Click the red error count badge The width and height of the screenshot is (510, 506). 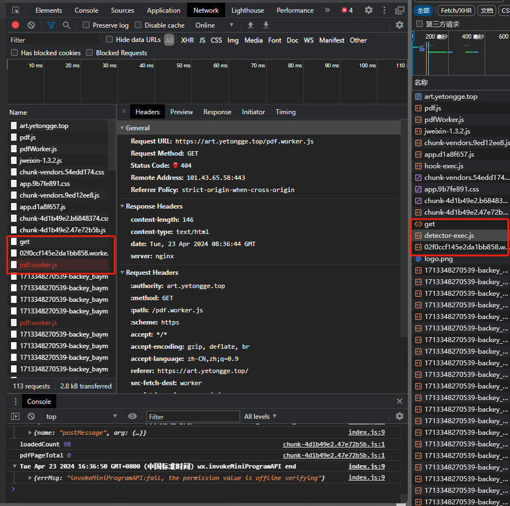347,10
